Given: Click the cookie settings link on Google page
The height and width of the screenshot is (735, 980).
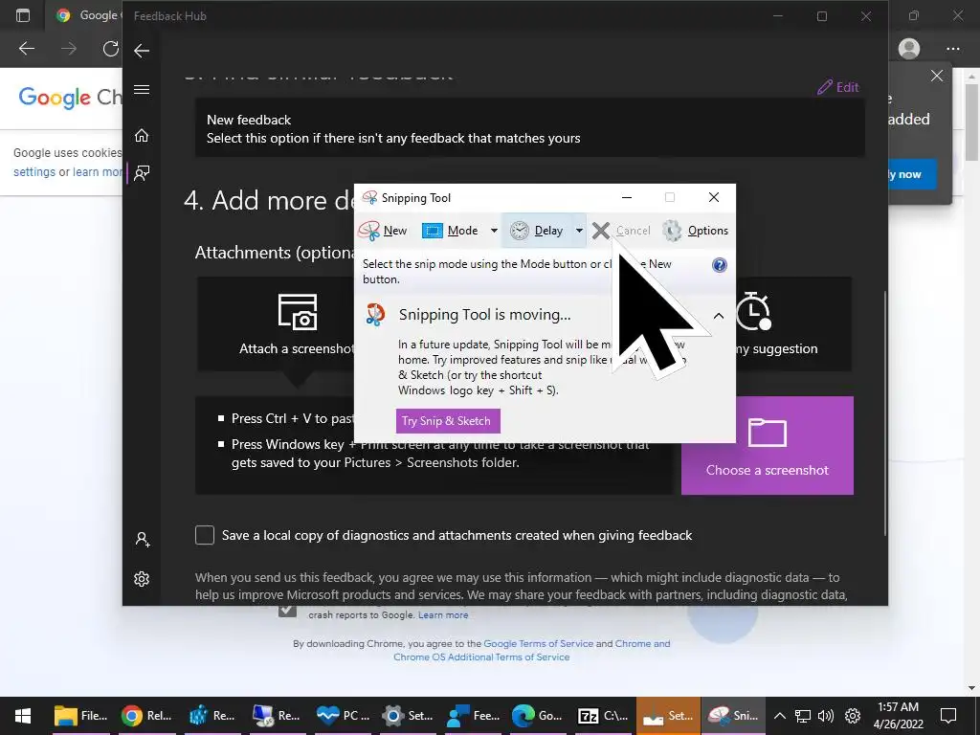Looking at the screenshot, I should pyautogui.click(x=34, y=172).
